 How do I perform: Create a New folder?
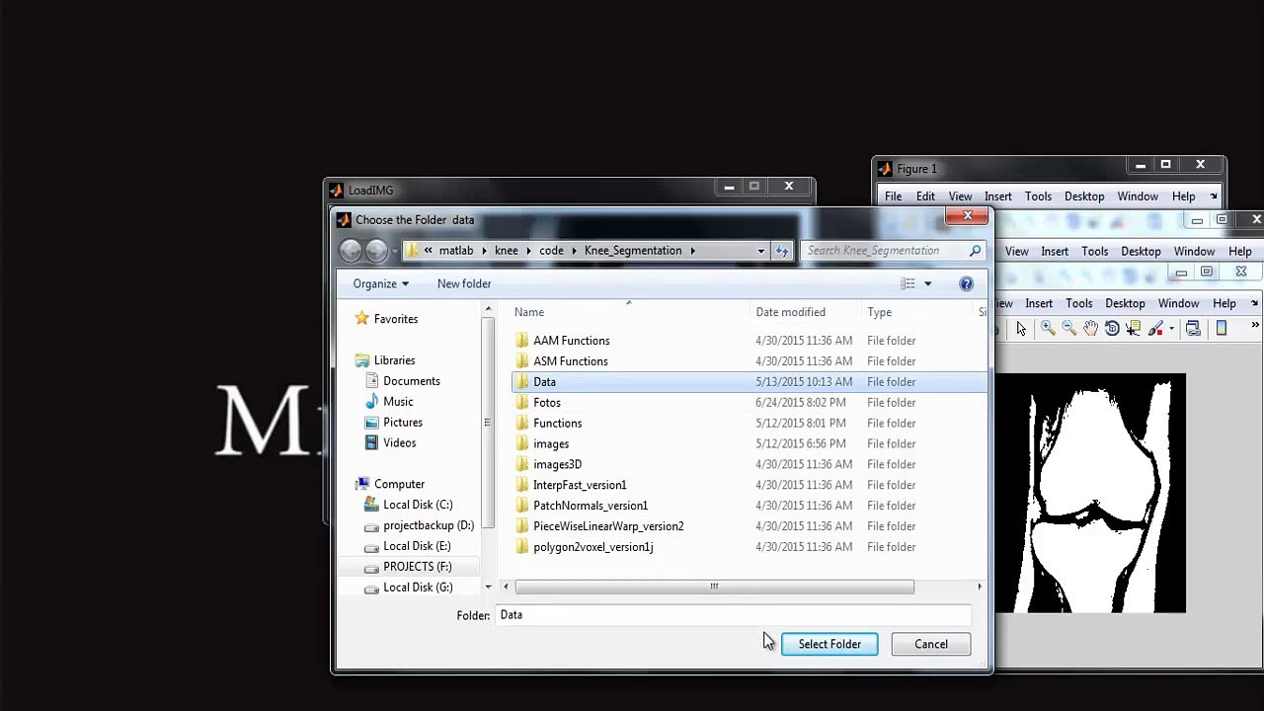coord(464,284)
